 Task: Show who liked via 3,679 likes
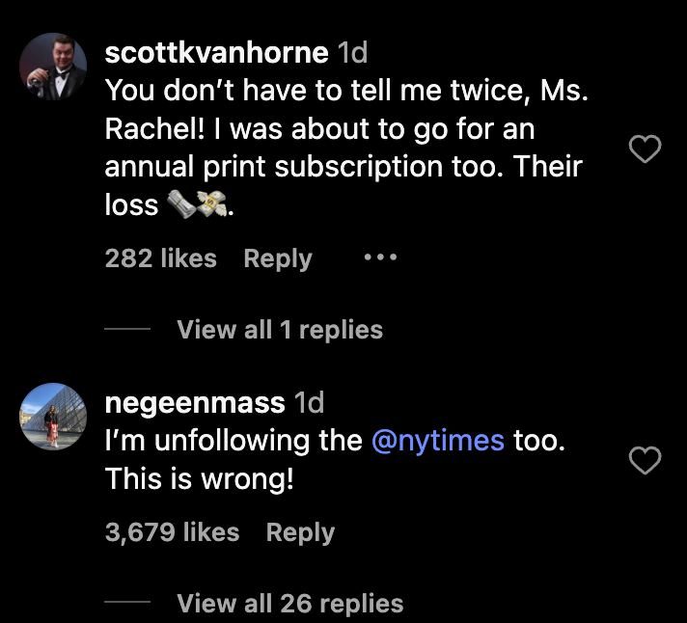[172, 532]
